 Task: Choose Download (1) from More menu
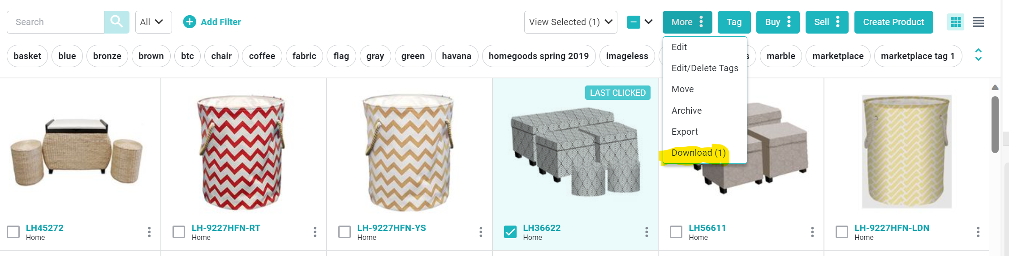[698, 153]
